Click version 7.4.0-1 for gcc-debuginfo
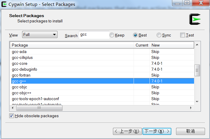 (x=157, y=69)
